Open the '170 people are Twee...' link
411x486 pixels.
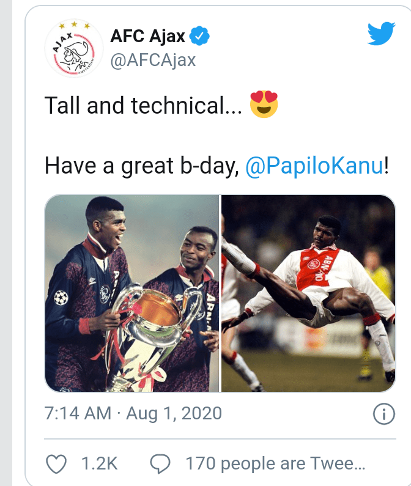275,465
